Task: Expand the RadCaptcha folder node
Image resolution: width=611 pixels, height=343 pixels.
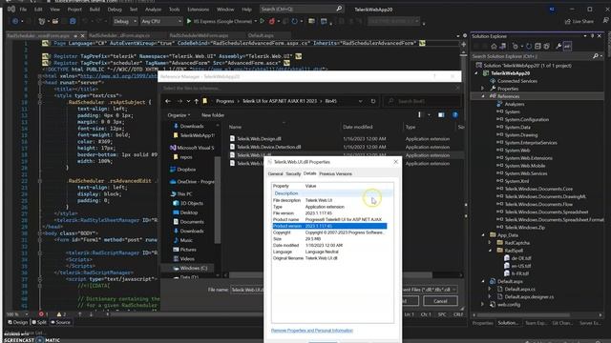Action: tap(490, 243)
